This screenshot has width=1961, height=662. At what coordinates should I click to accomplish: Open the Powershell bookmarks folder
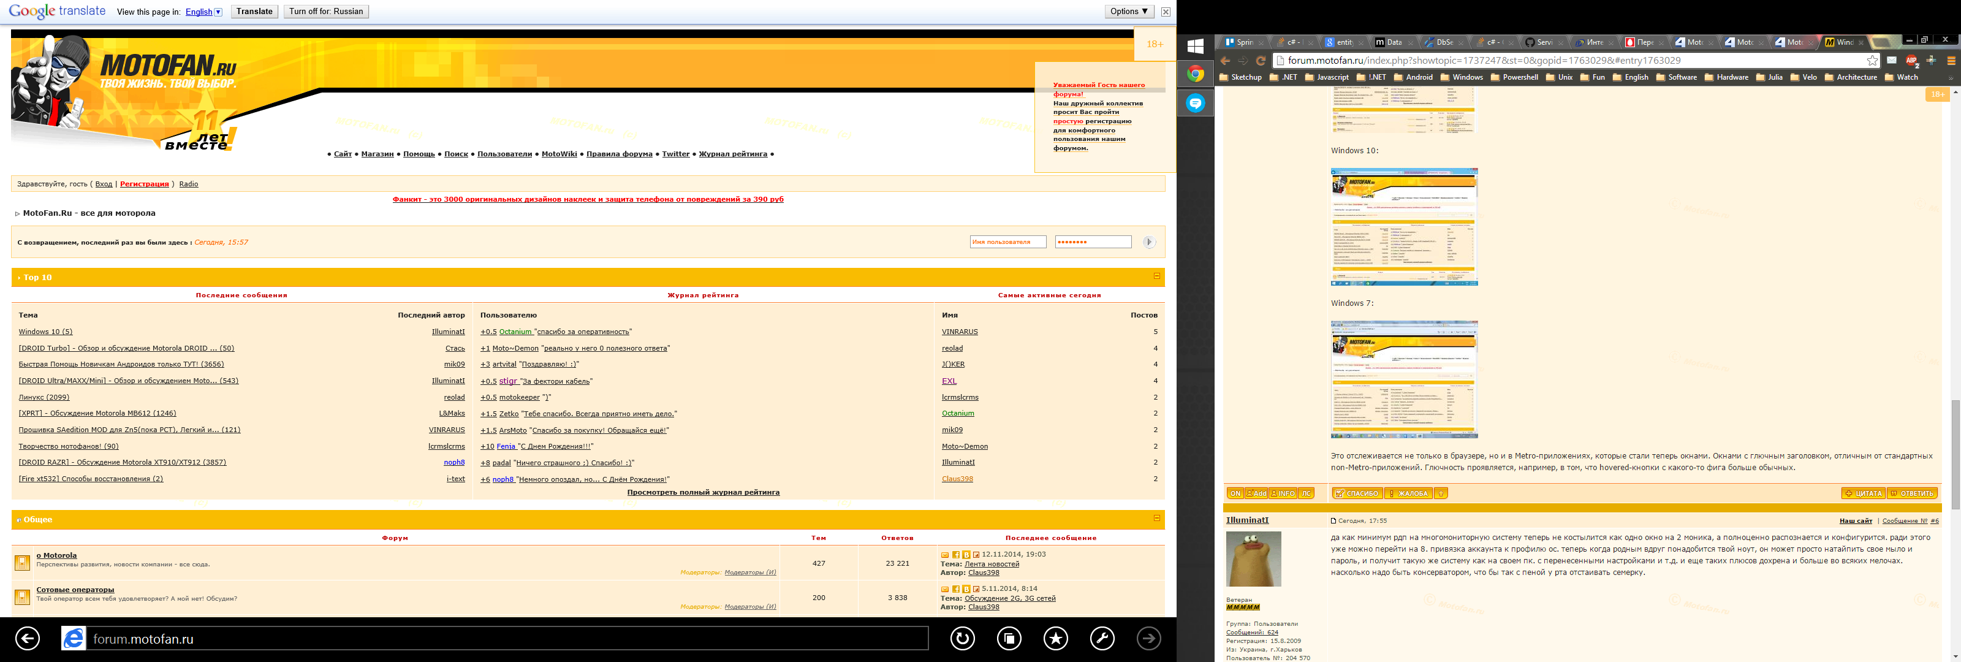(1514, 78)
